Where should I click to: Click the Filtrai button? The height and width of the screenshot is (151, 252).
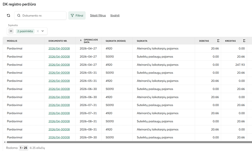click(77, 15)
